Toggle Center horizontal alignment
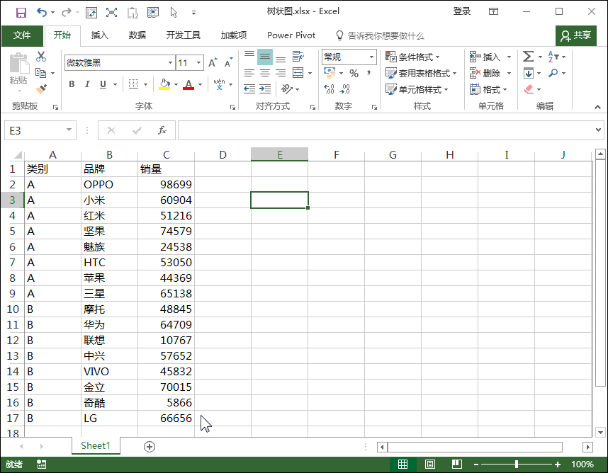This screenshot has width=608, height=473. (265, 73)
